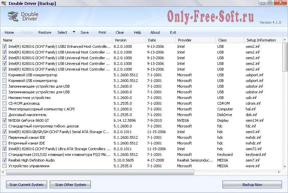Click the horizontal scrollbar left arrow
Image resolution: width=288 pixels, height=193 pixels.
point(3,172)
